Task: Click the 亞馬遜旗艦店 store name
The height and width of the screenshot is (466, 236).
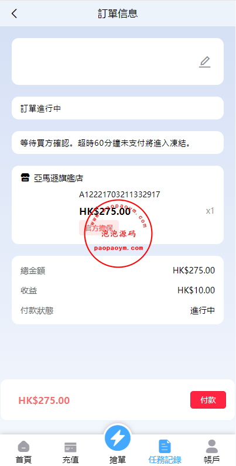Action: (59, 179)
